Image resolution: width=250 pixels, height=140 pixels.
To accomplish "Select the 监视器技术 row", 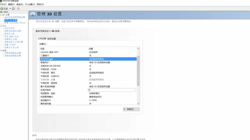I will tap(88, 100).
